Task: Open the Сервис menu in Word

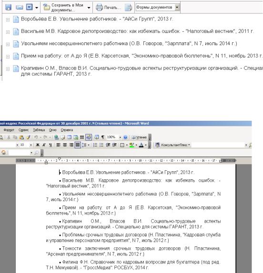Action: coord(23,130)
